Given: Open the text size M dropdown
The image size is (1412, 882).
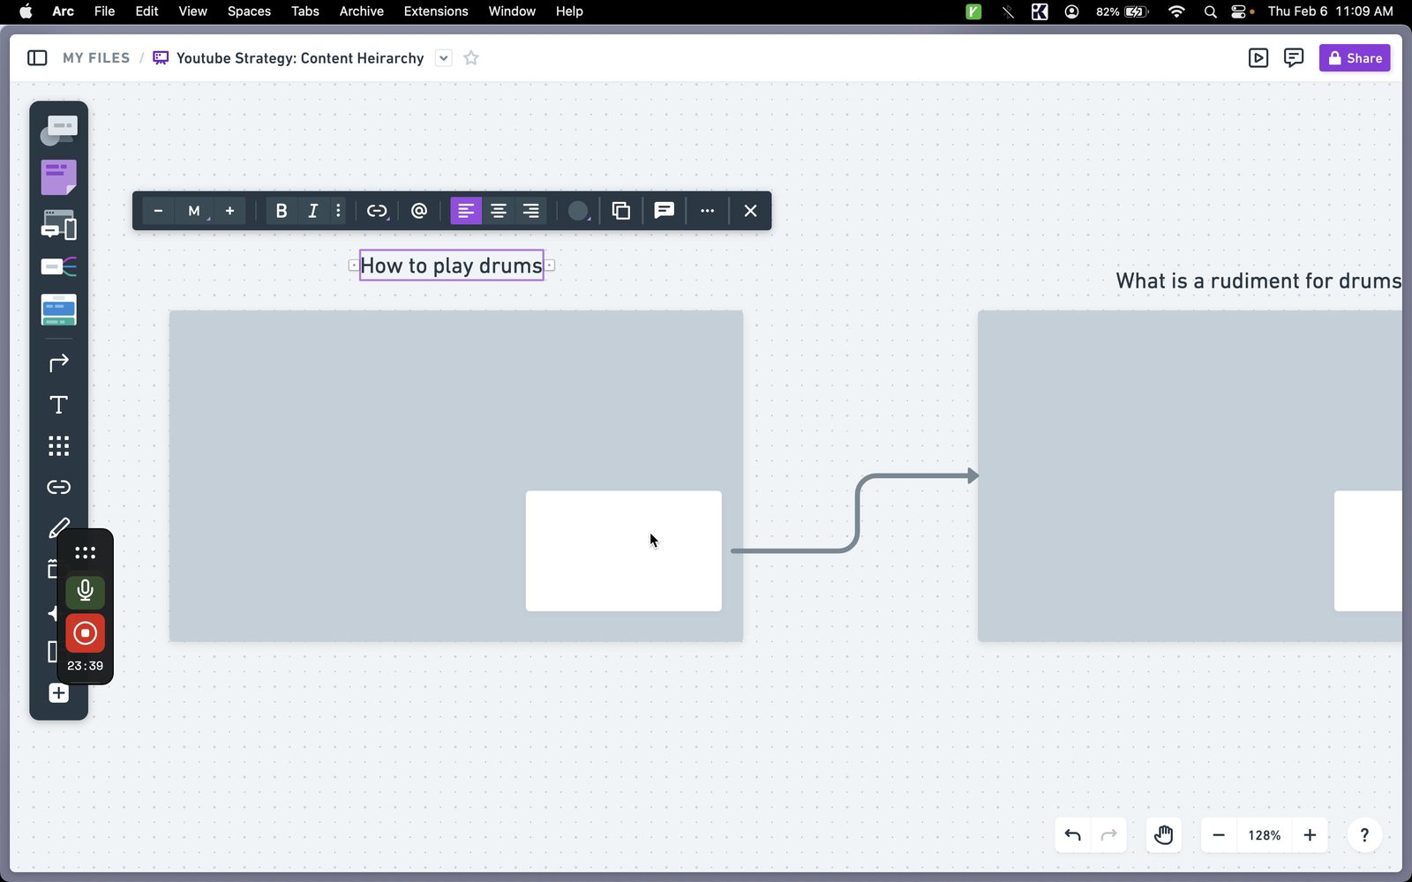Looking at the screenshot, I should tap(195, 211).
